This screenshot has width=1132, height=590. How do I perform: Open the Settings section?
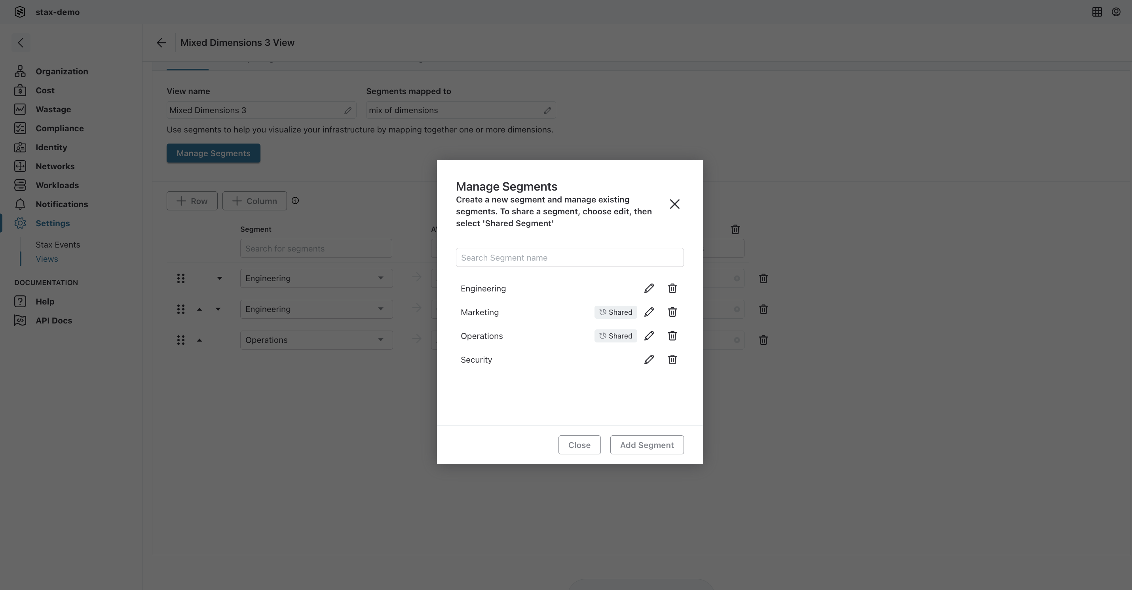coord(42,223)
